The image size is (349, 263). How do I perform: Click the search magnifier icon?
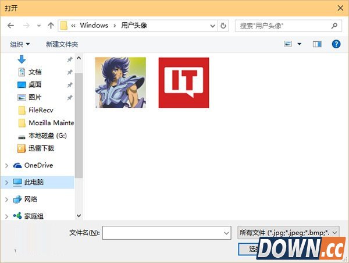(x=334, y=26)
